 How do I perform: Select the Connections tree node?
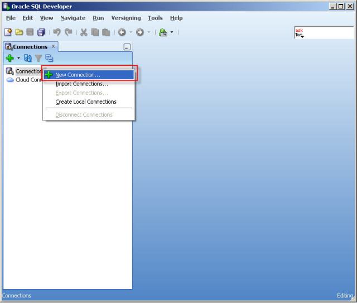click(28, 71)
